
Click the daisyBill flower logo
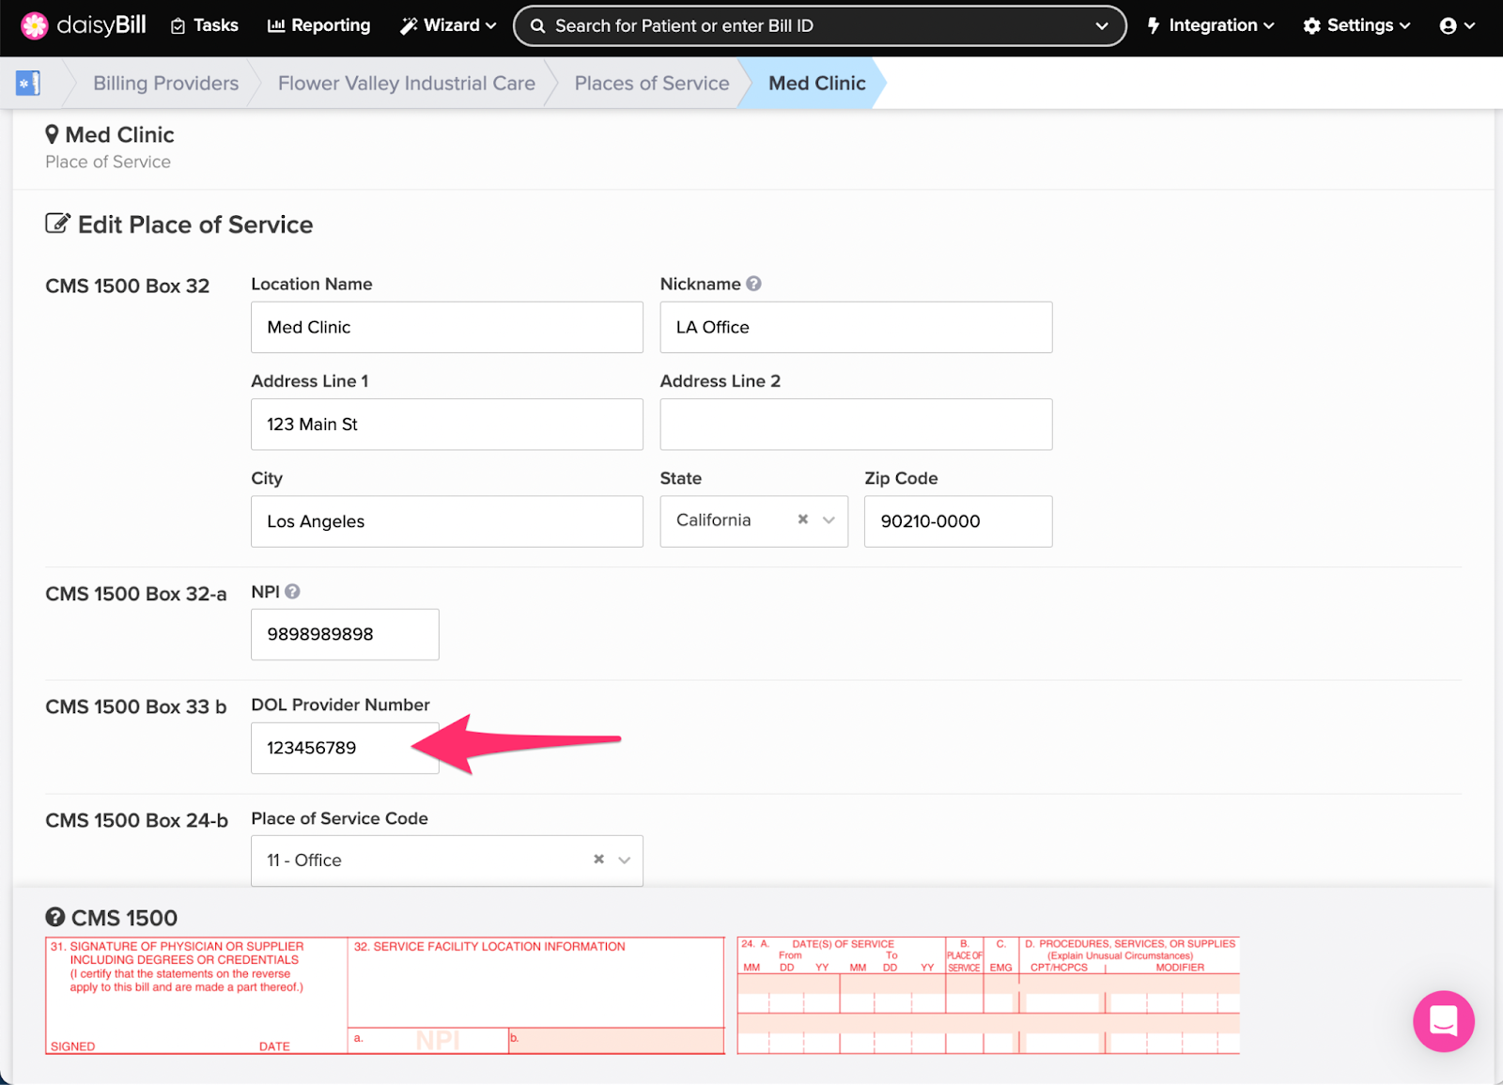[35, 25]
